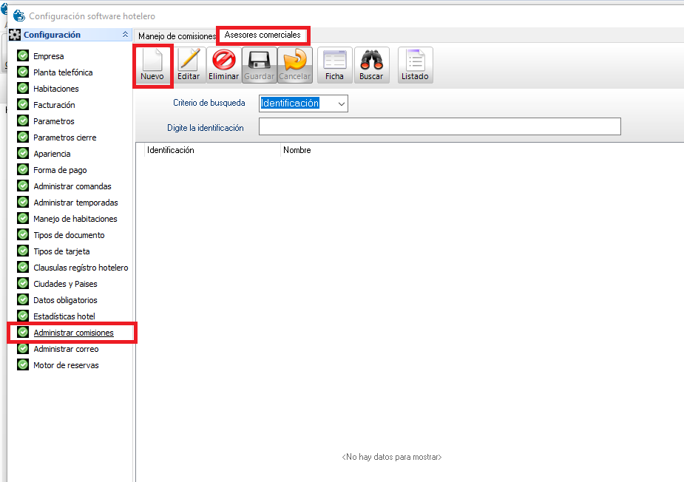The image size is (684, 482).
Task: Open the Ficha record view icon
Action: 334,65
